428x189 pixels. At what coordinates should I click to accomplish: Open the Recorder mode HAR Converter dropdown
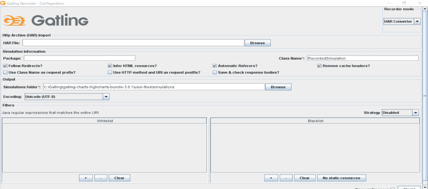pyautogui.click(x=417, y=21)
